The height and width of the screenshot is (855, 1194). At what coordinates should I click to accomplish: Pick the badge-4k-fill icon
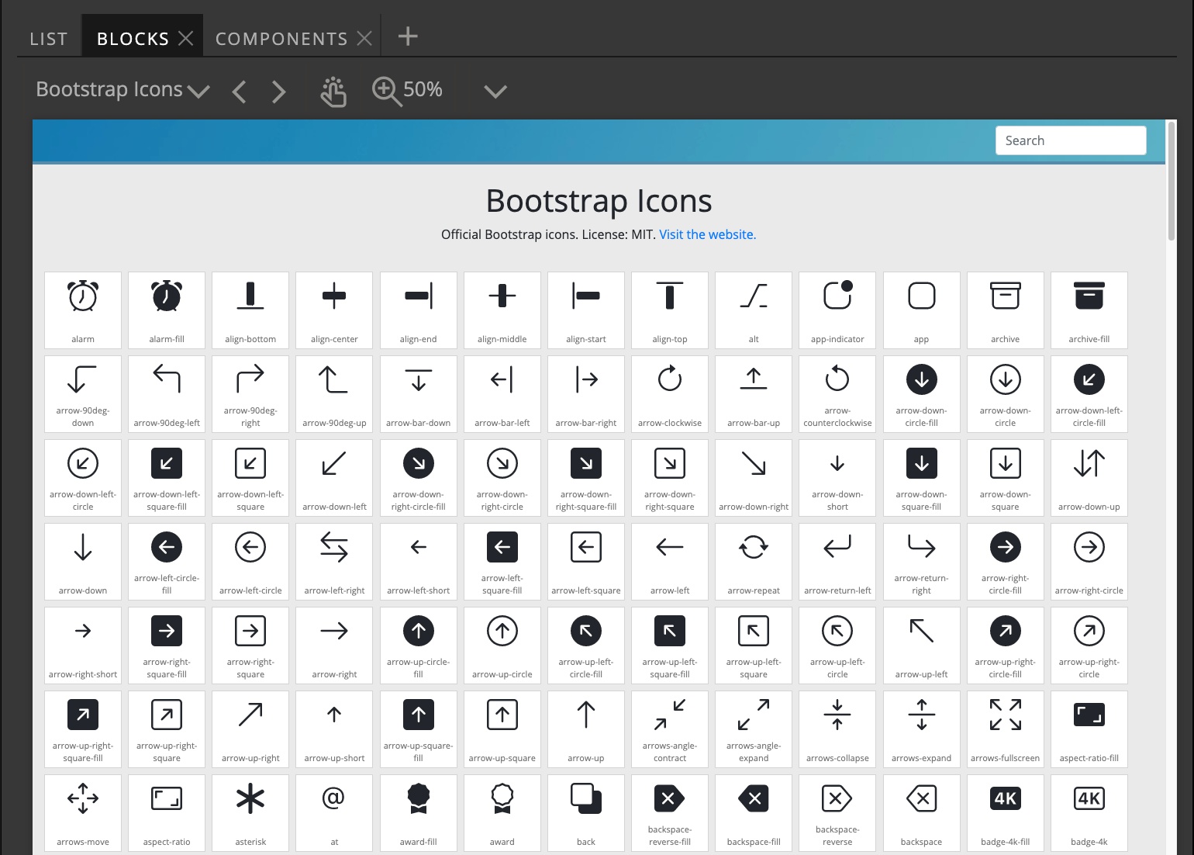pos(1006,813)
